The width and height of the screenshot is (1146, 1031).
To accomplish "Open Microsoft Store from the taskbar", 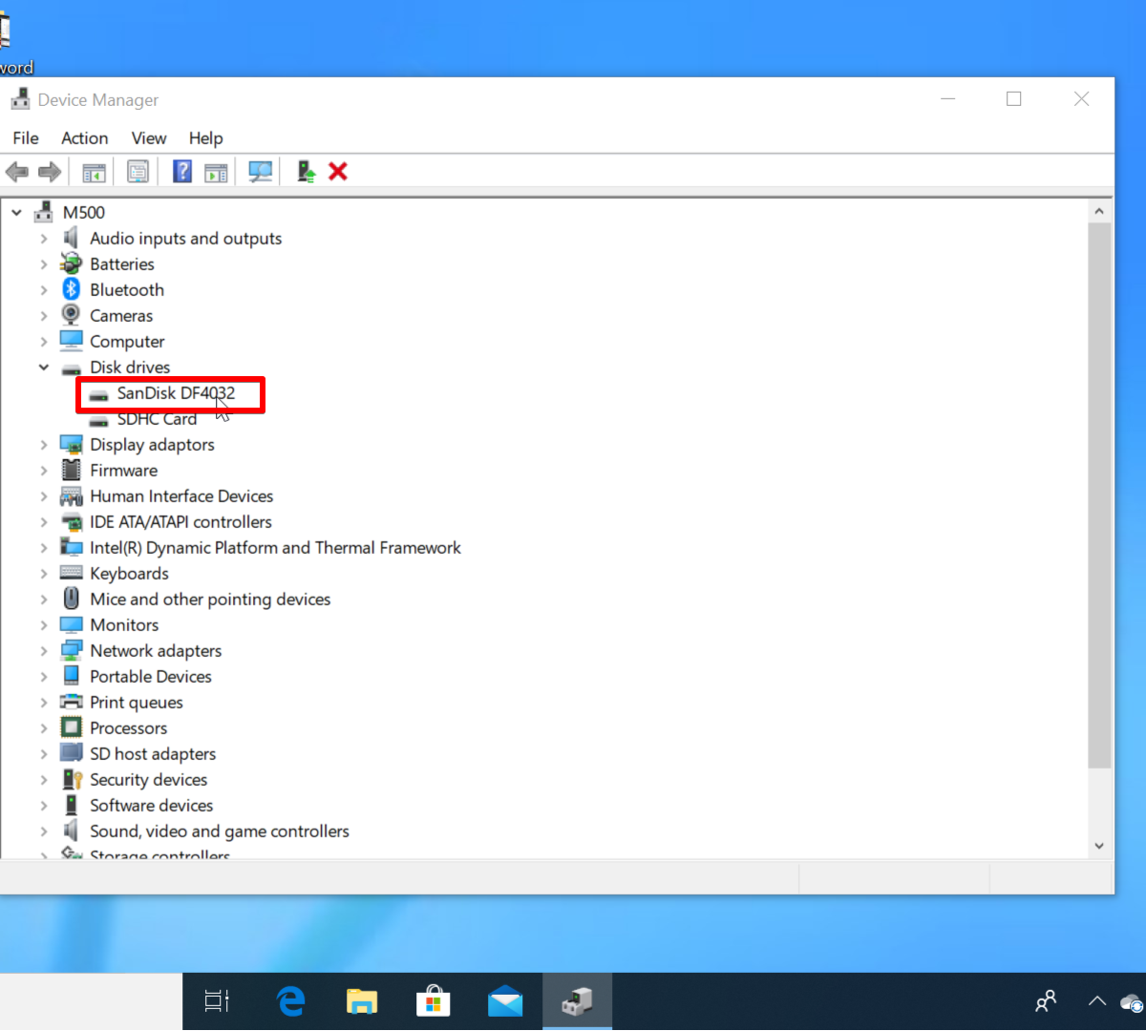I will point(434,1001).
